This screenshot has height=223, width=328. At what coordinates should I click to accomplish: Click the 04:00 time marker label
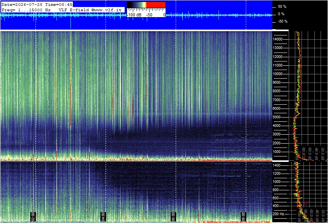point(103,216)
